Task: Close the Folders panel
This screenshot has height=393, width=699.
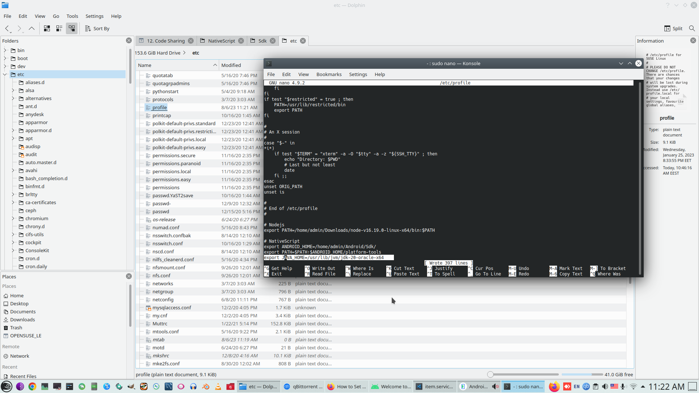Action: pyautogui.click(x=129, y=41)
